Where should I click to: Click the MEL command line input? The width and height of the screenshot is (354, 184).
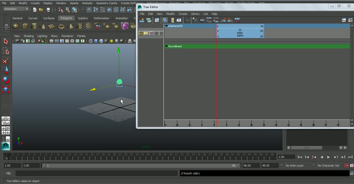[x=96, y=173]
